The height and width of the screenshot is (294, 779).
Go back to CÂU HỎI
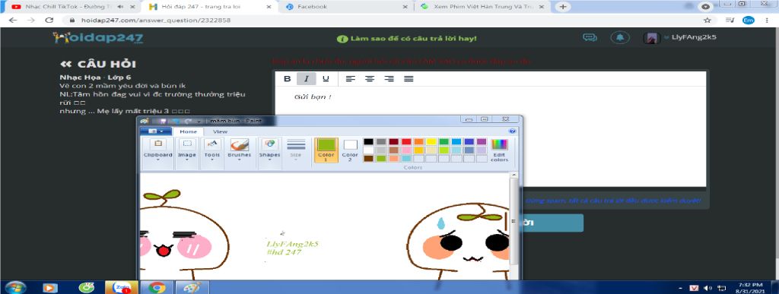(98, 64)
